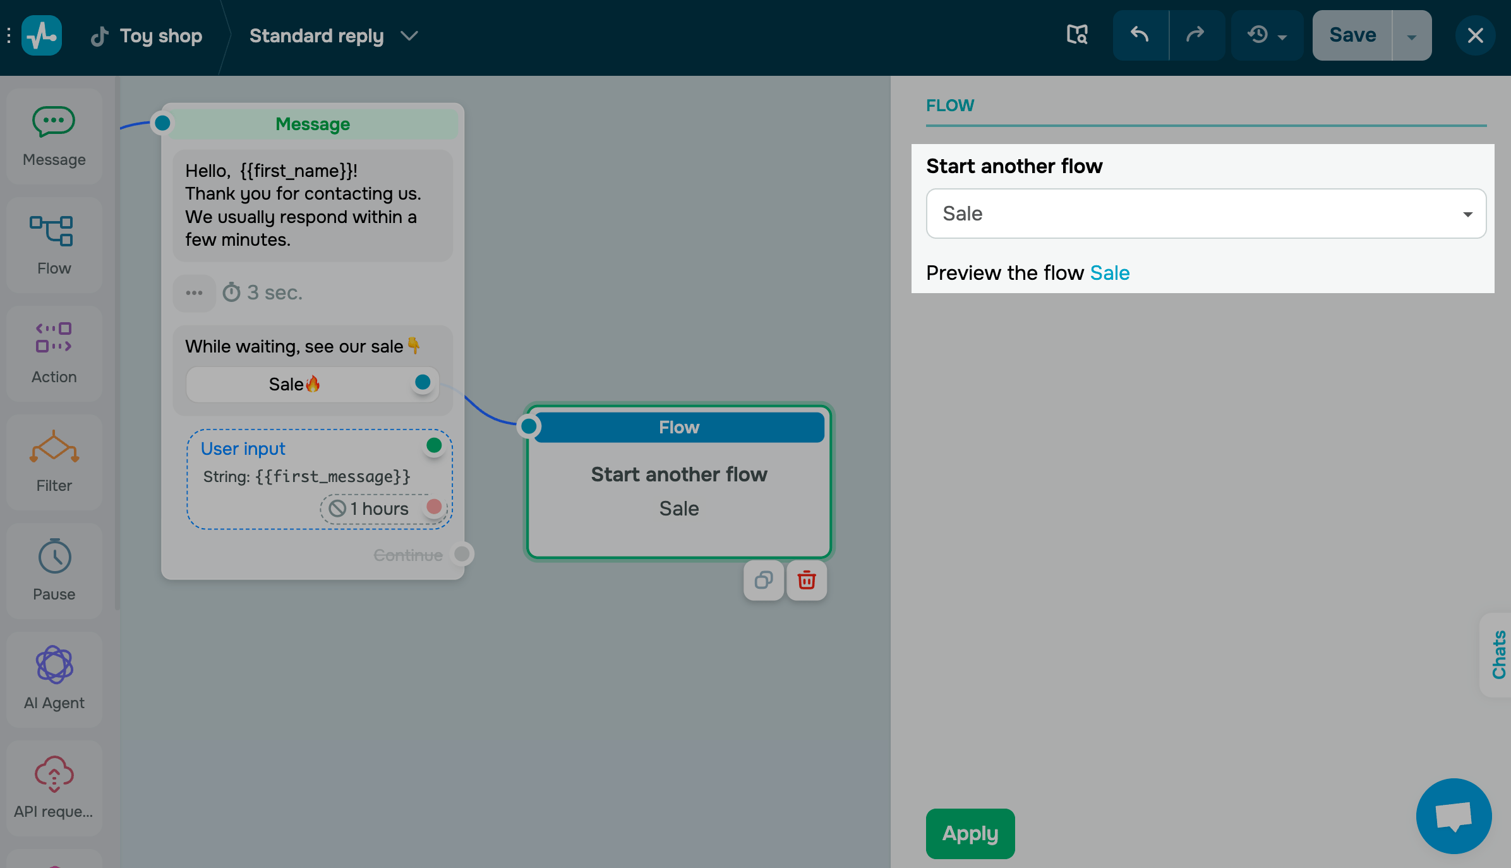Click the Sale button output connector dot
Viewport: 1511px width, 868px height.
(423, 382)
